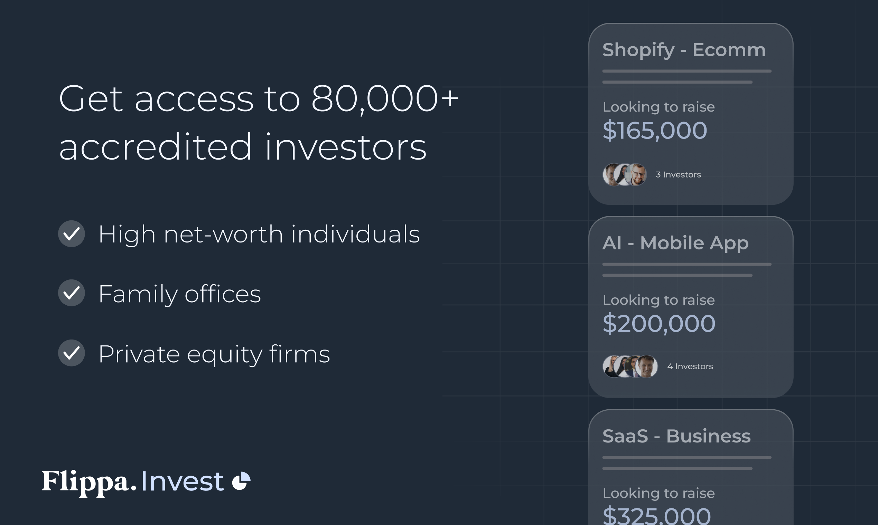Toggle the High net-worth individuals checkmark
The width and height of the screenshot is (878, 525).
click(72, 234)
